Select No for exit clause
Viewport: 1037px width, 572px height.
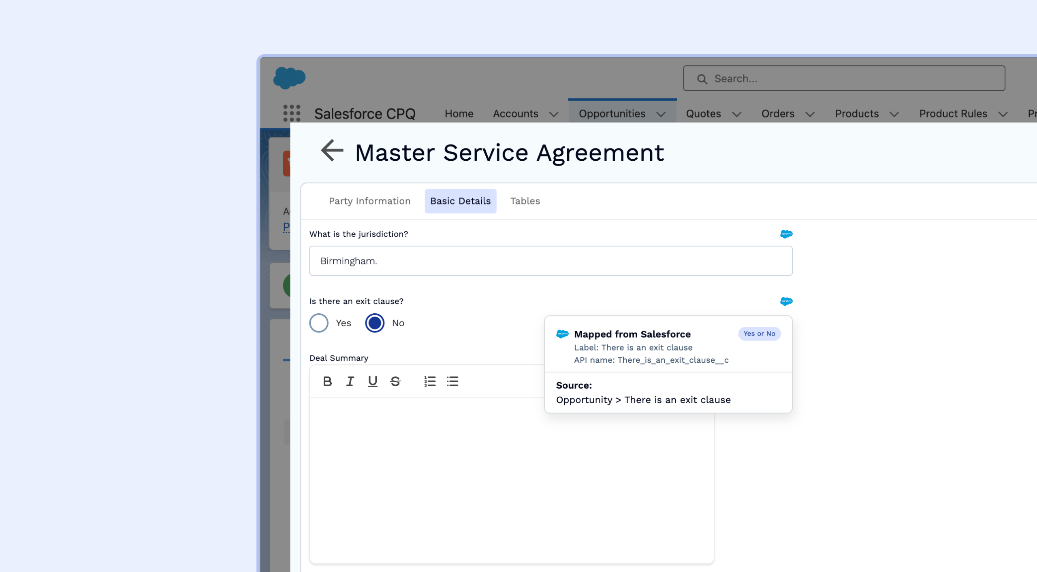point(375,323)
